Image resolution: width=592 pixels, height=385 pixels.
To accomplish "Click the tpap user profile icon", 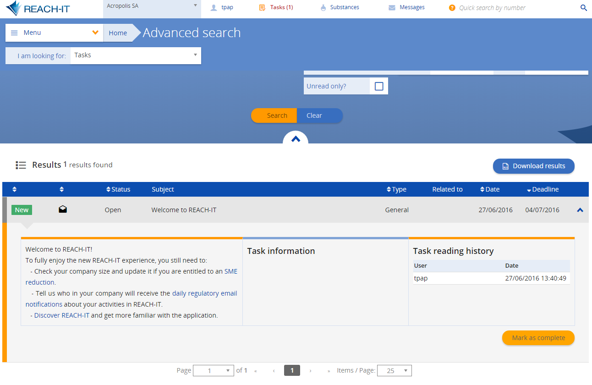I will point(214,7).
